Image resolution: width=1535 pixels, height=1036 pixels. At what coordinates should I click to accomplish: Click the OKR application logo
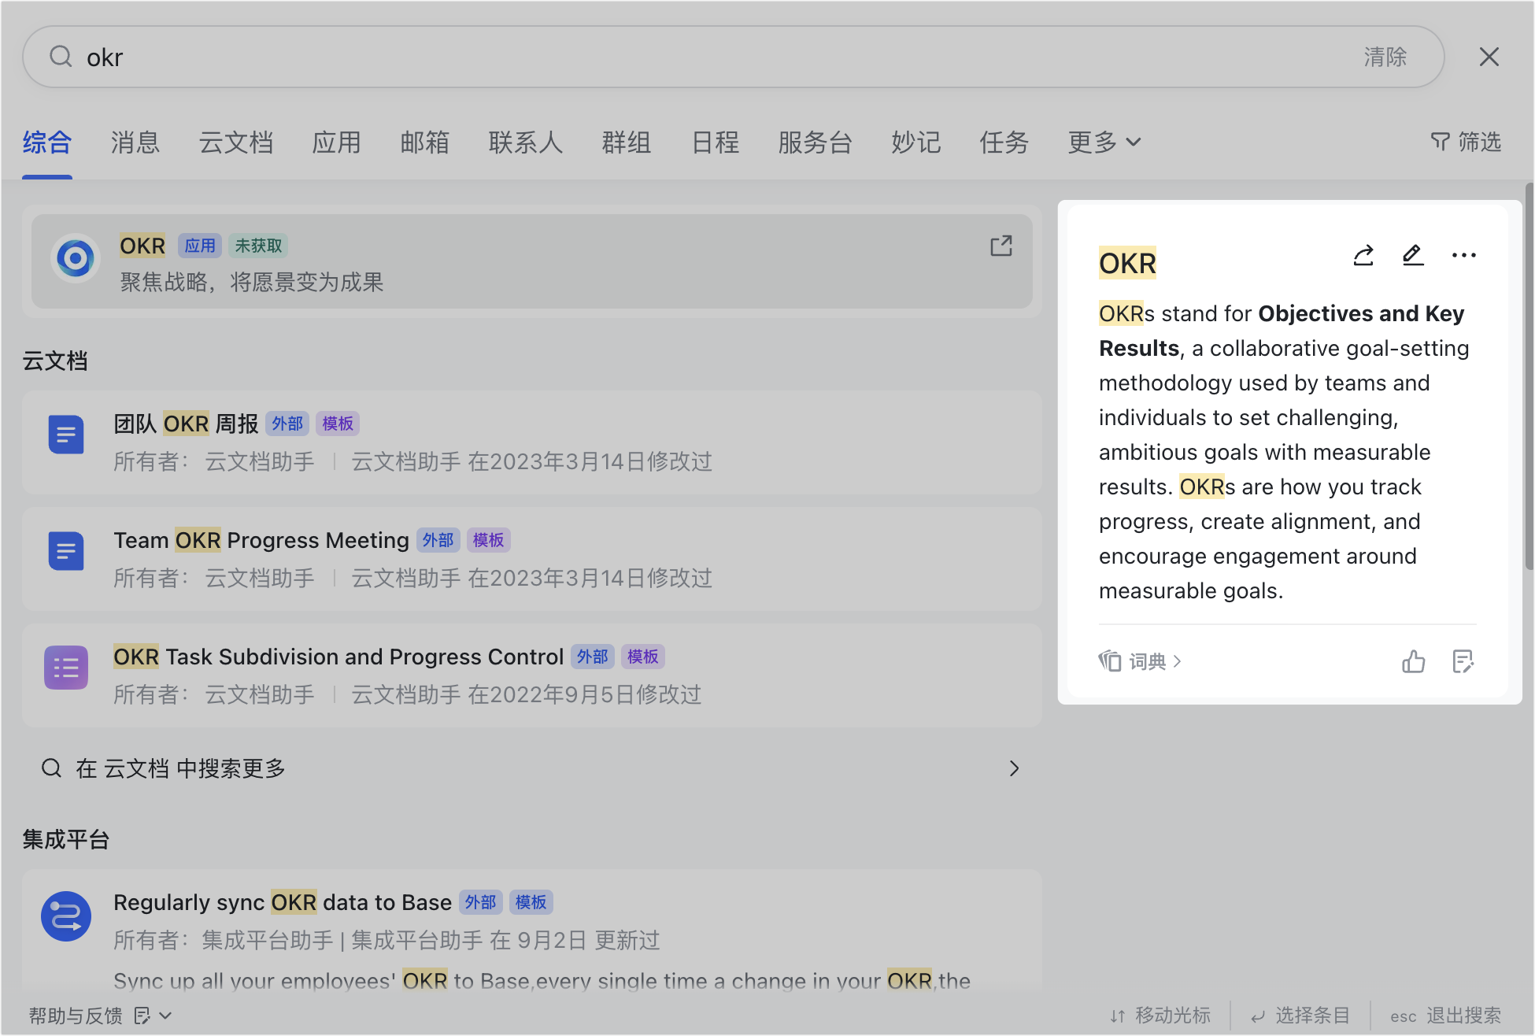click(x=76, y=258)
